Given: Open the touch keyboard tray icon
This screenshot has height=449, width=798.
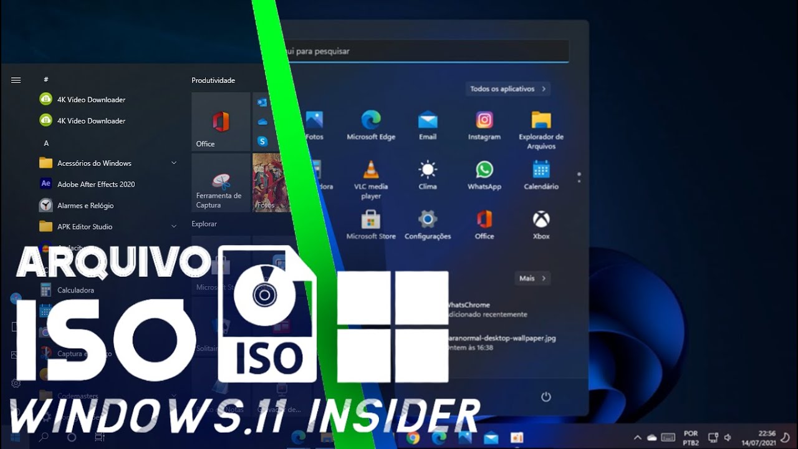Looking at the screenshot, I should [x=668, y=438].
